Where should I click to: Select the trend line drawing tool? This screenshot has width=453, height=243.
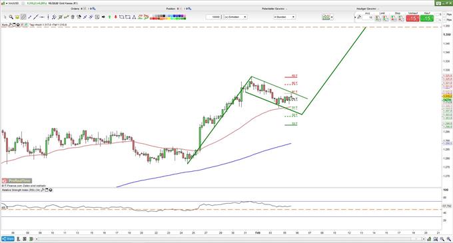[36, 17]
